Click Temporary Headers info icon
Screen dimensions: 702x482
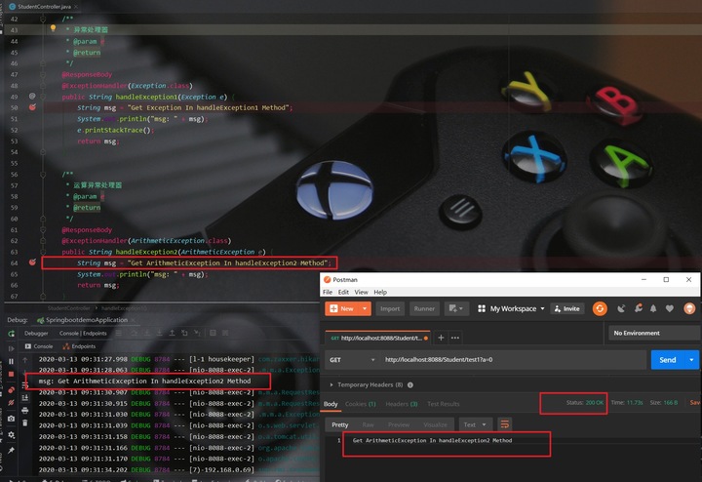pyautogui.click(x=410, y=384)
